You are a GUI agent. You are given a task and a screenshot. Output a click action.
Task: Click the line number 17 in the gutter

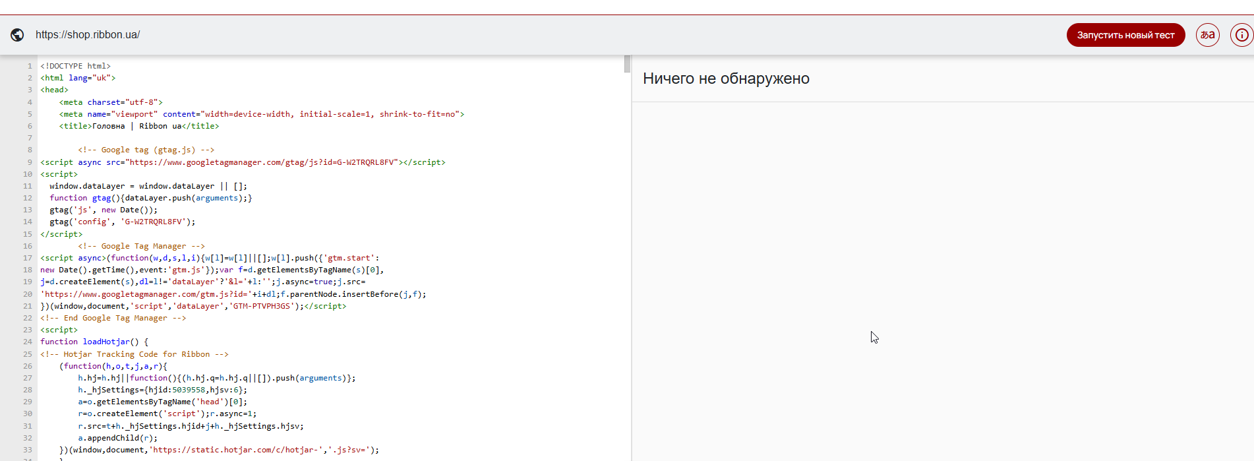coord(28,258)
